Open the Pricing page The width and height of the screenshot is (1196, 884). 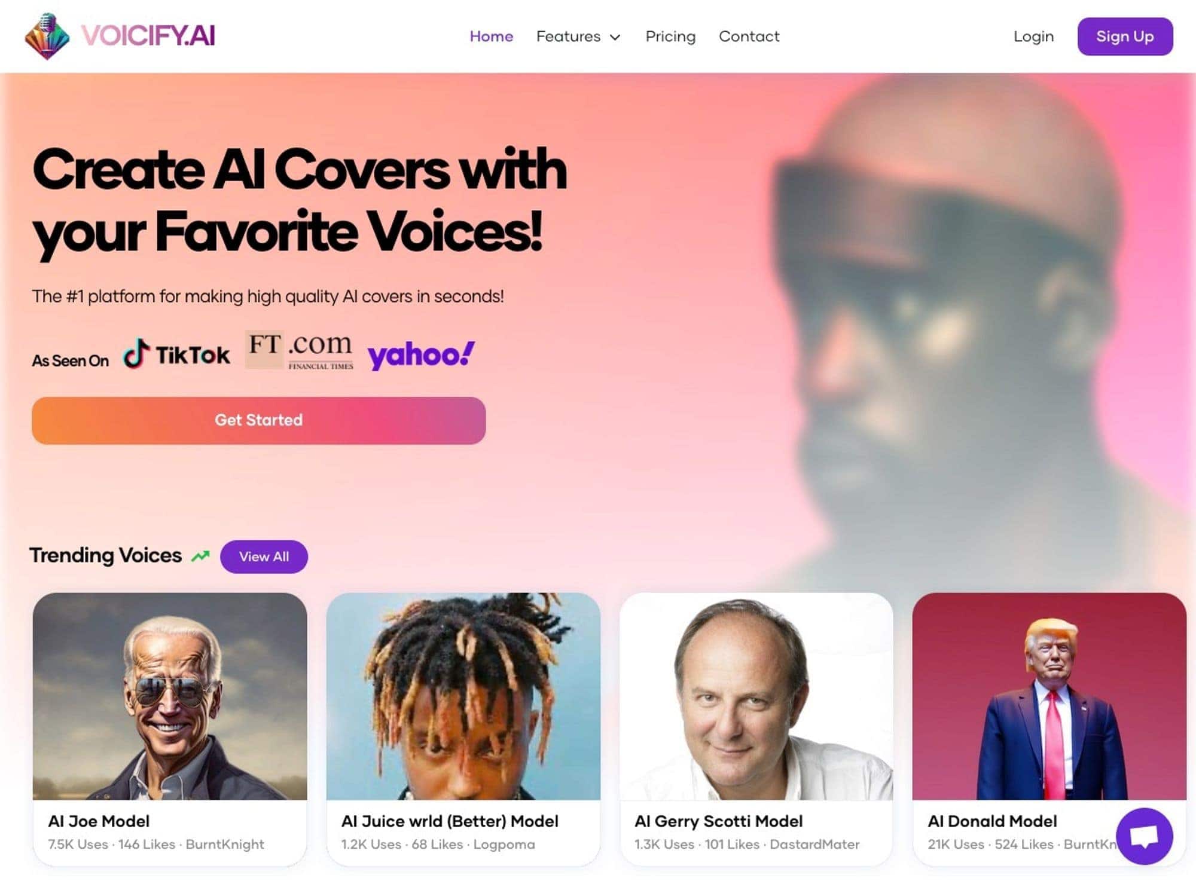(670, 36)
